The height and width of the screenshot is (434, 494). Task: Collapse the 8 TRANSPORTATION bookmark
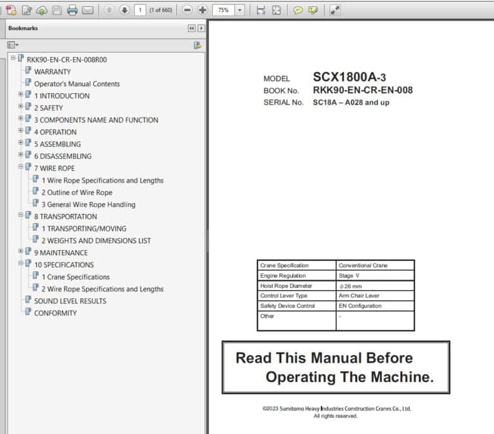click(x=21, y=215)
